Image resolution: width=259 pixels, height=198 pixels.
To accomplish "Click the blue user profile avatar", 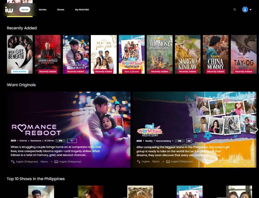I will click(x=245, y=9).
